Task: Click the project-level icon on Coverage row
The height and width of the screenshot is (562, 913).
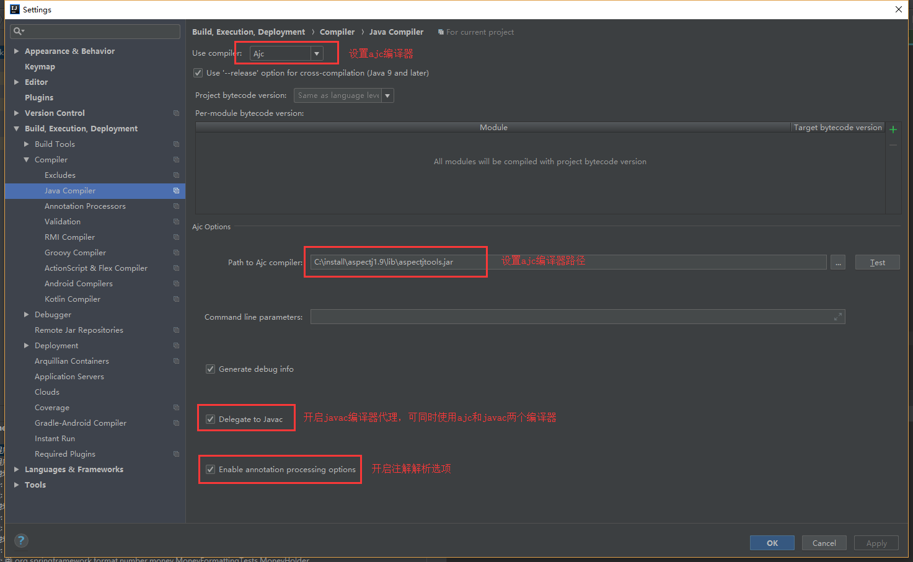Action: [x=176, y=408]
